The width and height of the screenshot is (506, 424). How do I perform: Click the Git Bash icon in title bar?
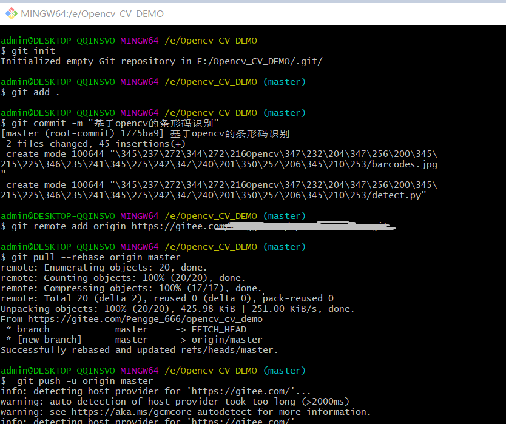(12, 13)
